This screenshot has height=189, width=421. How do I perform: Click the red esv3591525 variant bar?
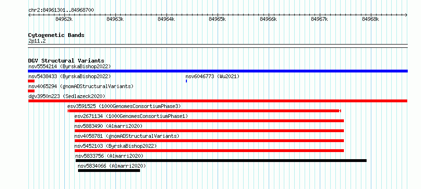pyautogui.click(x=204, y=111)
